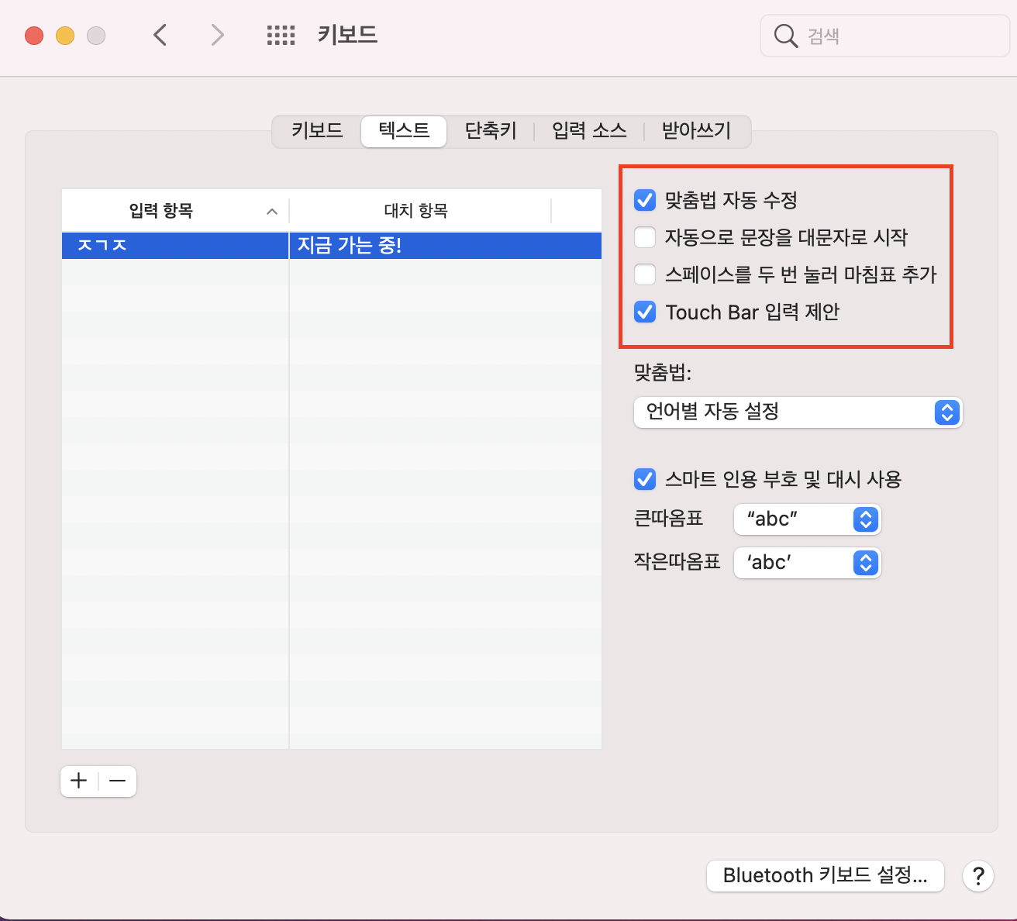
Task: Sort by 입력 항목 column header
Action: coord(175,211)
